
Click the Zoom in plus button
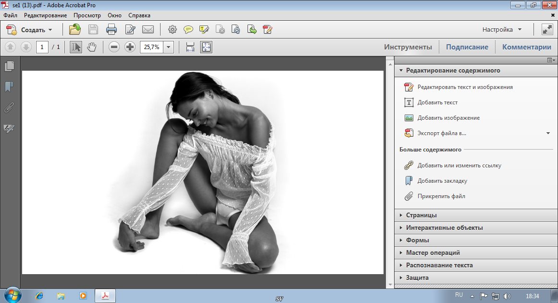(x=130, y=47)
